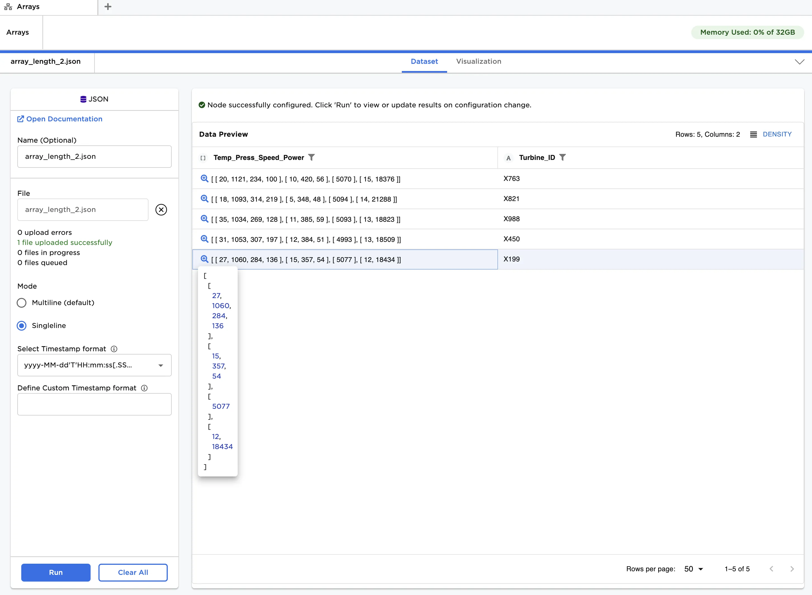Select Singleline mode radio button
Image resolution: width=812 pixels, height=595 pixels.
pos(22,326)
